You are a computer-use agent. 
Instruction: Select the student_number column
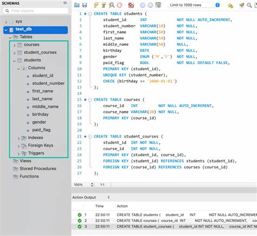[48, 83]
